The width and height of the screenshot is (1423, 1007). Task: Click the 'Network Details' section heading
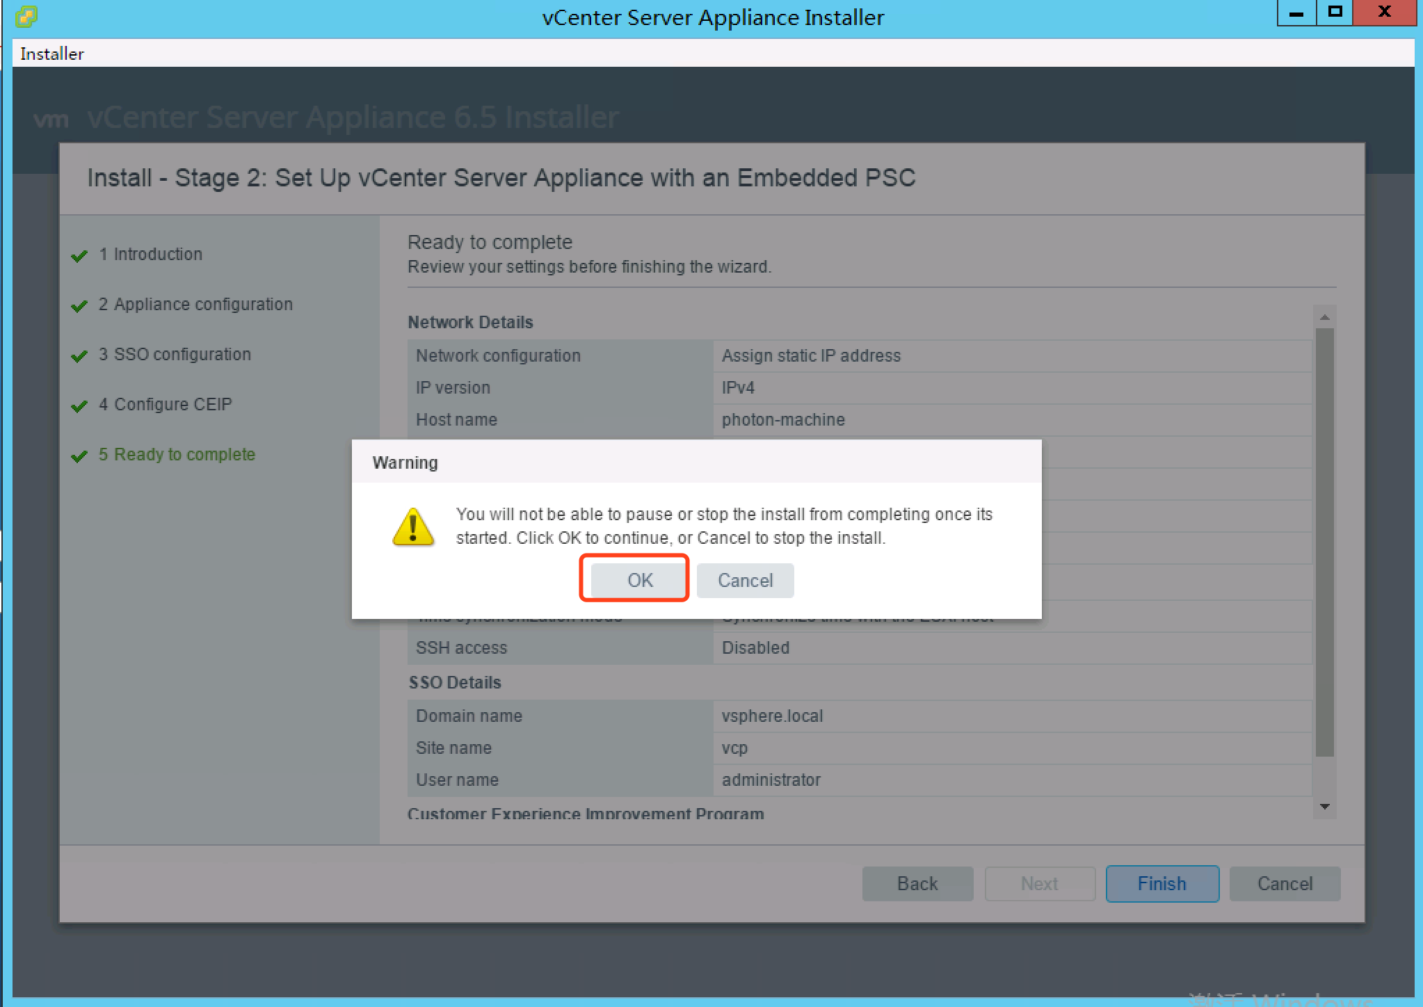pyautogui.click(x=470, y=322)
